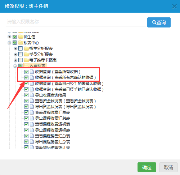Click the 报表中心 open folder icon
The image size is (180, 175).
pos(21,43)
